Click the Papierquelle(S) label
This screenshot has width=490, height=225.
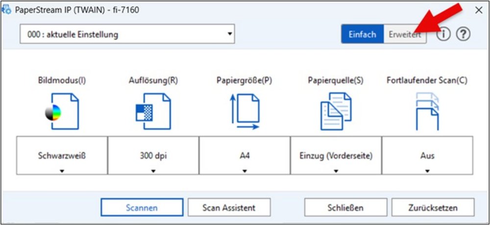point(336,81)
